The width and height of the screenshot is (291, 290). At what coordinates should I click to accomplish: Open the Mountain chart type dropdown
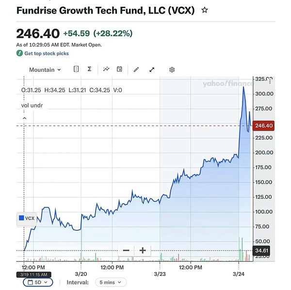tap(45, 69)
